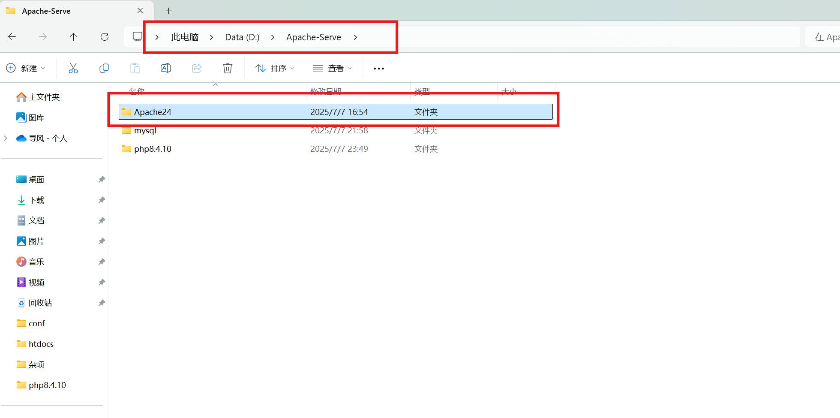
Task: Refresh the current folder view
Action: click(104, 37)
